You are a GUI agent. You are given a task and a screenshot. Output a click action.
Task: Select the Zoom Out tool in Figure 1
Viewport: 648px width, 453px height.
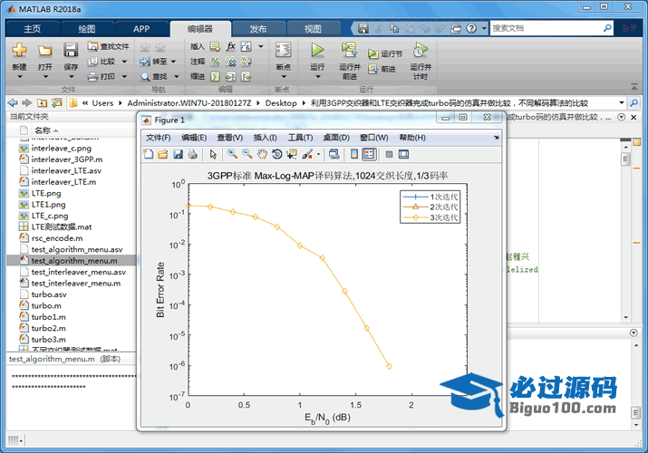pos(247,154)
